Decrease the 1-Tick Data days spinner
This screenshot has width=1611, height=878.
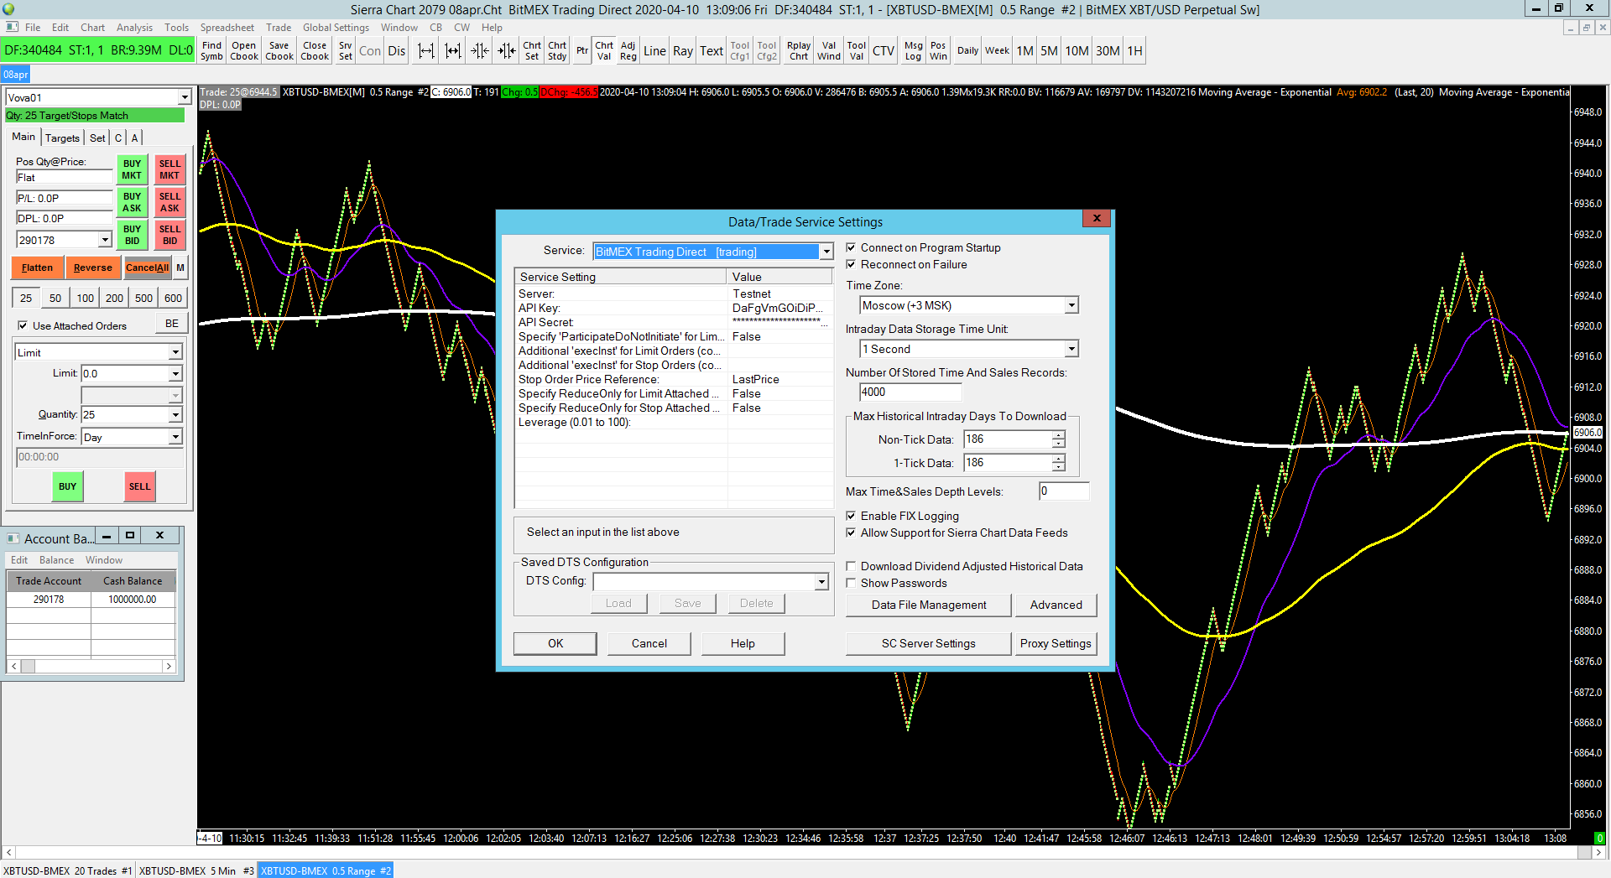tap(1059, 467)
